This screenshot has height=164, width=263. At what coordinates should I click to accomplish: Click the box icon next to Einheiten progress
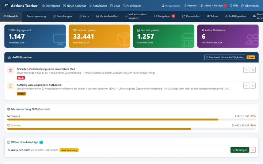[8, 125]
